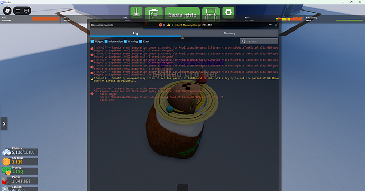Open the hamburger list menu

[x=18, y=11]
